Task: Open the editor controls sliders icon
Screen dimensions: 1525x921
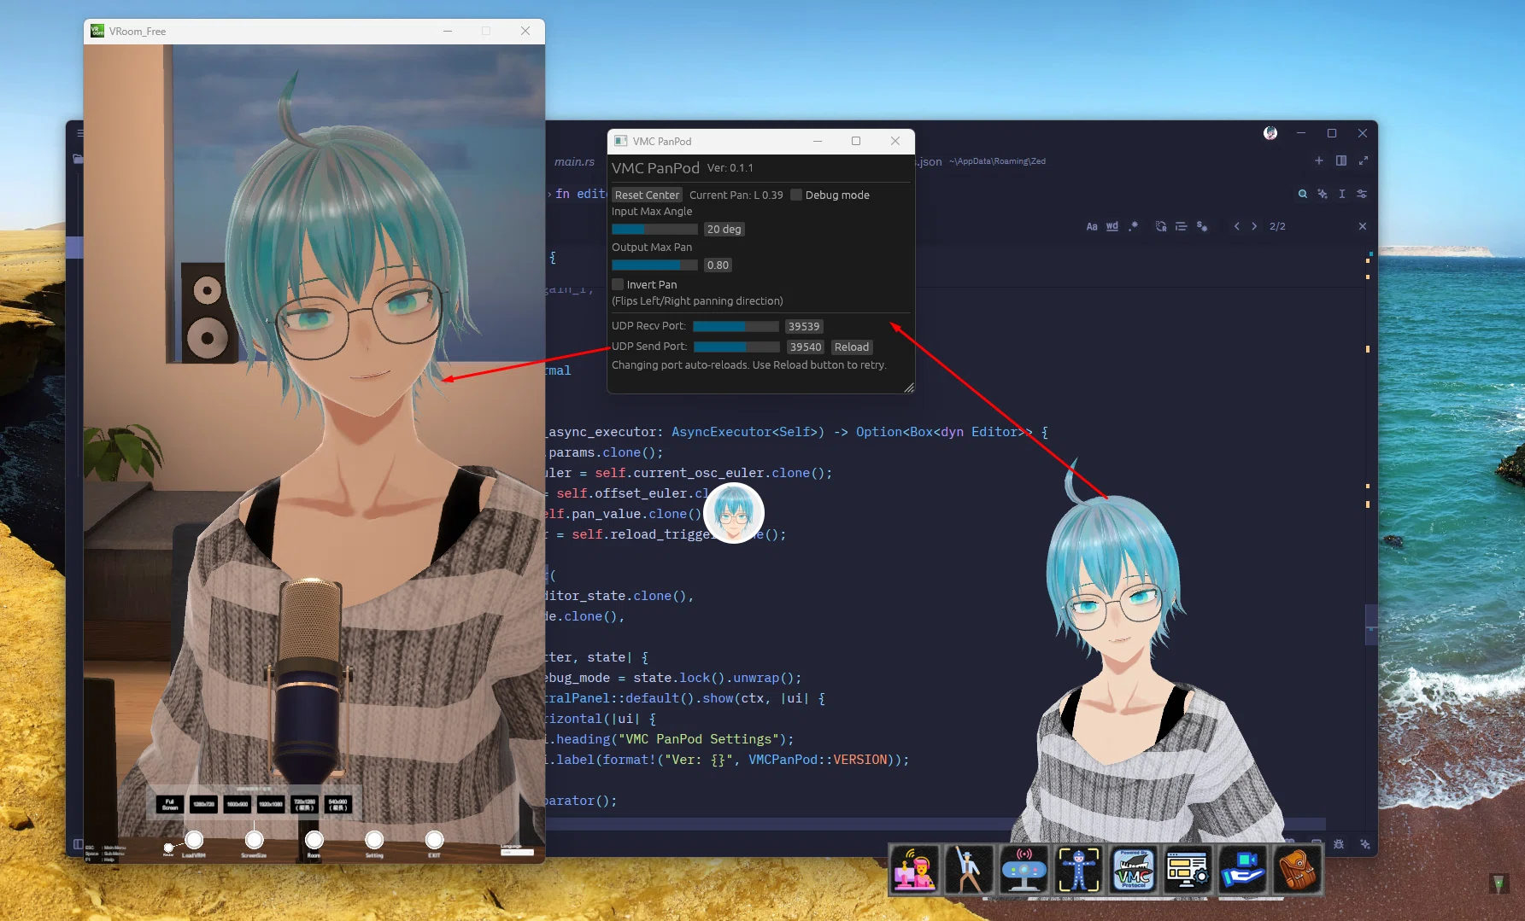Action: click(1362, 194)
